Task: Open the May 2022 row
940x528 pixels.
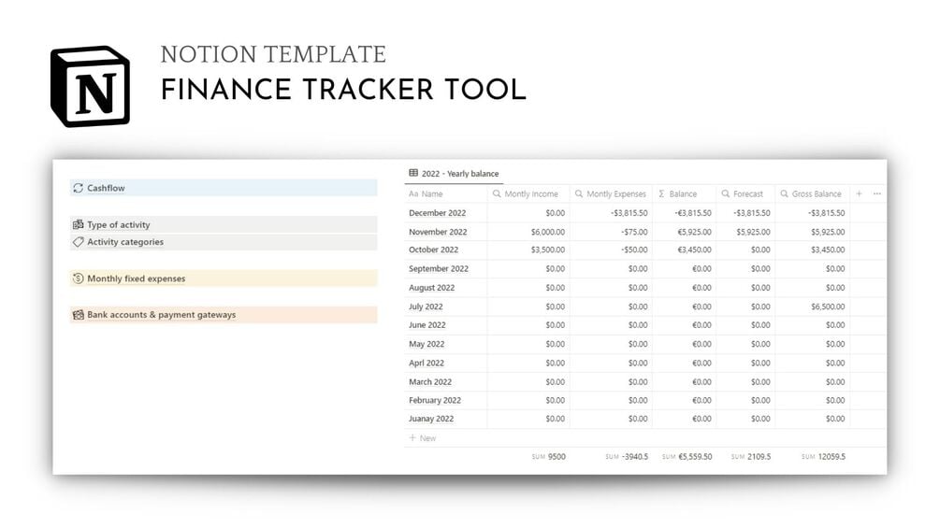Action: click(427, 344)
